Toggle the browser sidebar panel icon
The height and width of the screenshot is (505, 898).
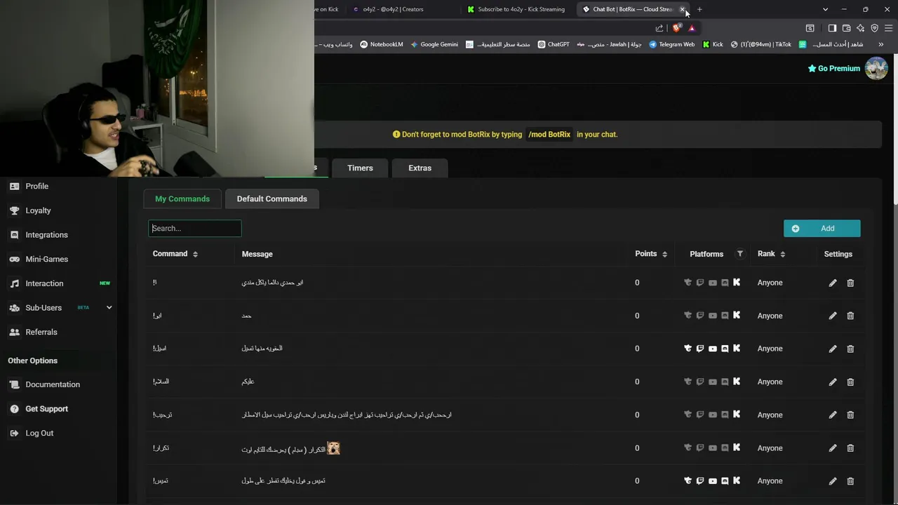coord(832,28)
